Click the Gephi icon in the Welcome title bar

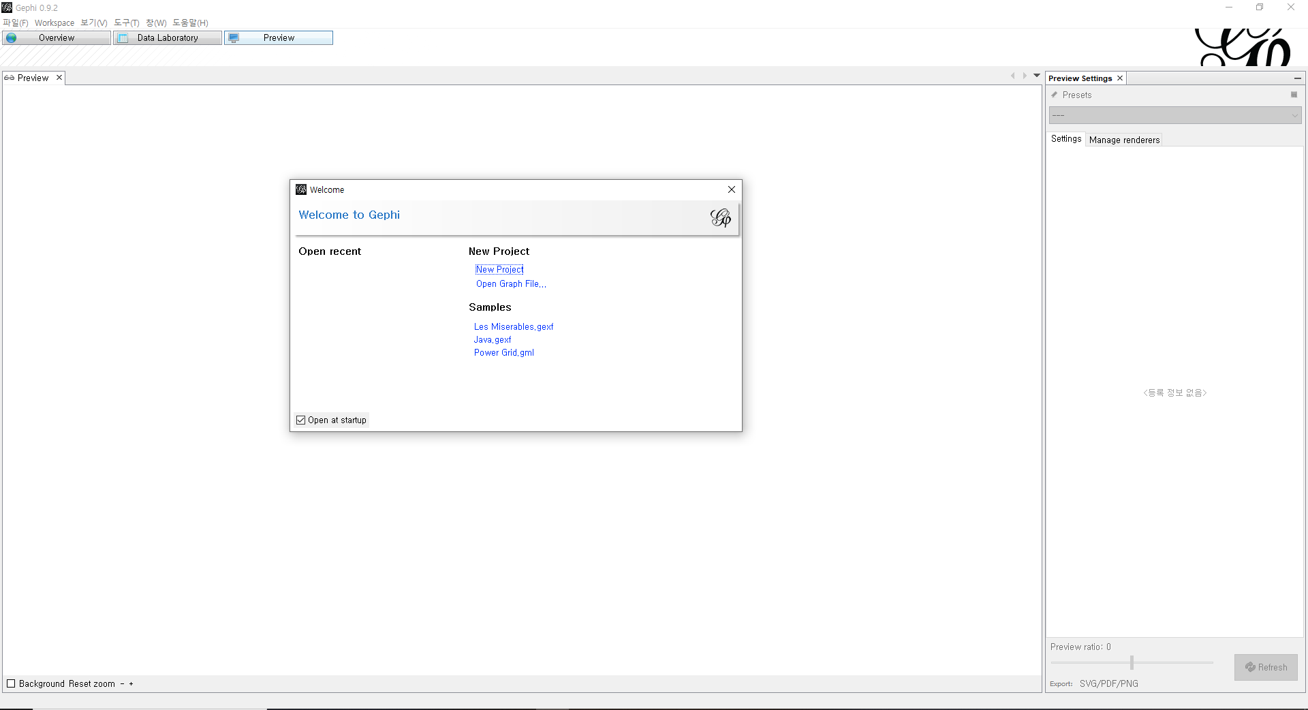point(301,189)
